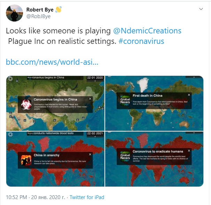Click the settings gear in top-left game image
The image size is (211, 205).
(10, 79)
